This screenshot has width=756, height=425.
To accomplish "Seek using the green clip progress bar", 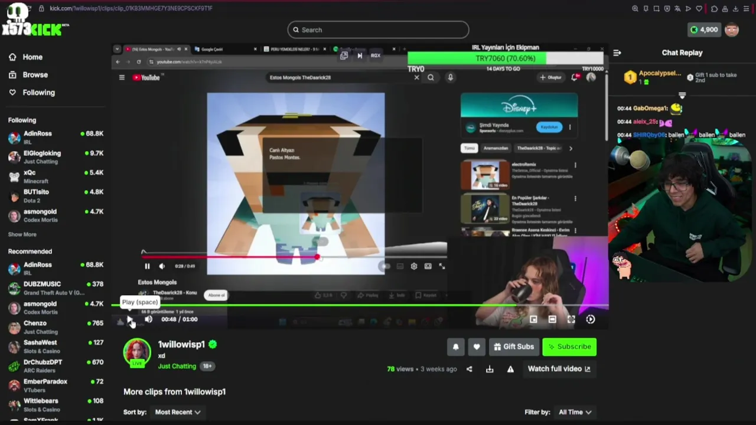I will tap(360, 306).
